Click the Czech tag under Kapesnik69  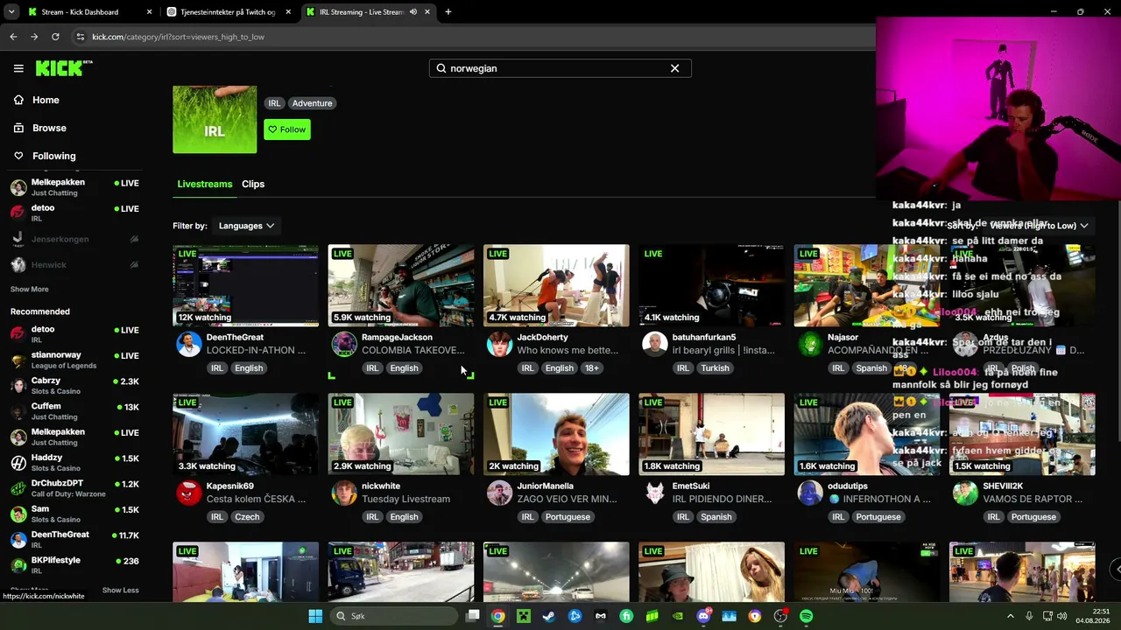[x=247, y=517]
